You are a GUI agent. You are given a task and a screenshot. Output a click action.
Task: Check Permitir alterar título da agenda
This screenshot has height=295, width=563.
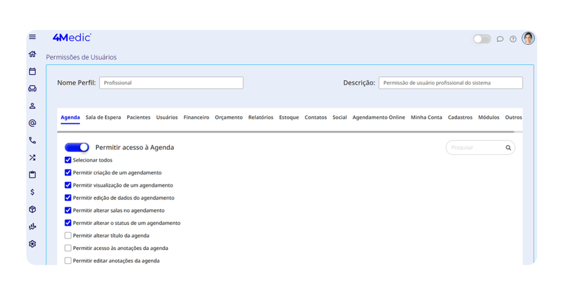[x=68, y=236]
